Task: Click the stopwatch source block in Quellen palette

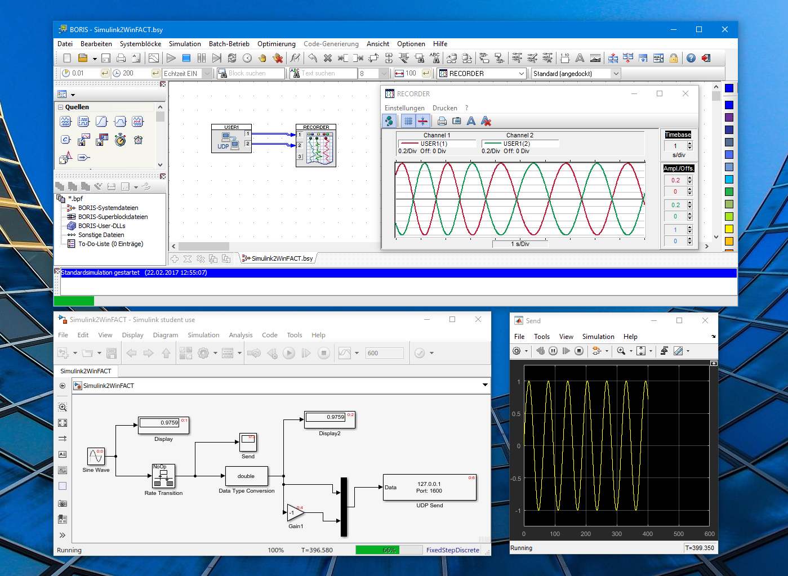Action: [x=121, y=140]
